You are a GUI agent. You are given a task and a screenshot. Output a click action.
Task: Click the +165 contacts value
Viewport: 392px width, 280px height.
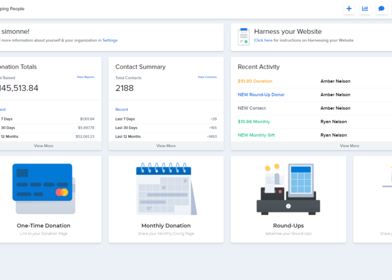[x=213, y=128]
